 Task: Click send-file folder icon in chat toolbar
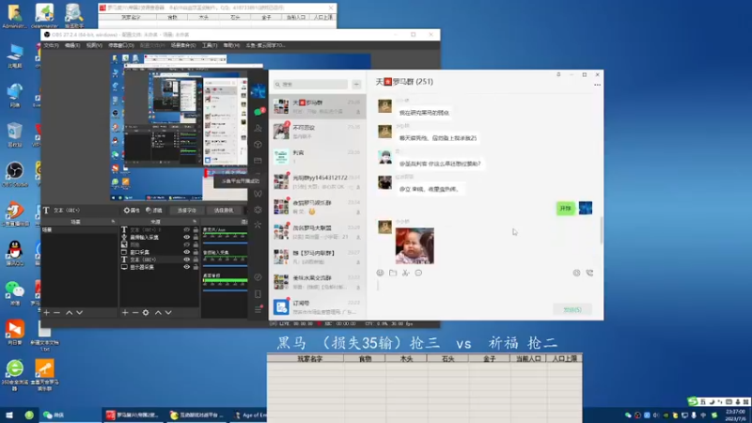pos(393,273)
